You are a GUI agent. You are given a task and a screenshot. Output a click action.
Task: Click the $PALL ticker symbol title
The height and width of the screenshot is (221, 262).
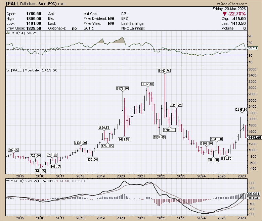pyautogui.click(x=12, y=4)
